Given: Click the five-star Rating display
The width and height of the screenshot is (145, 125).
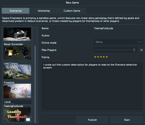Looking at the screenshot, I should (x=101, y=57).
